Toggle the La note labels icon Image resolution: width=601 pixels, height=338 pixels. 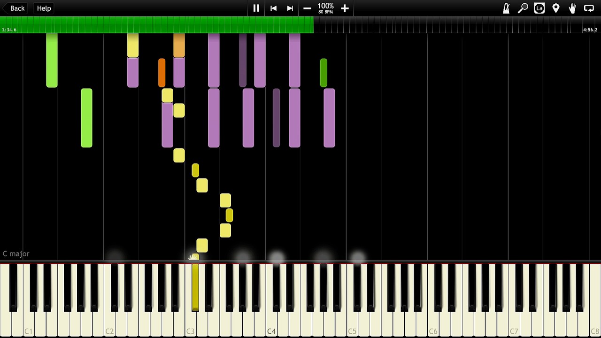[x=539, y=8]
